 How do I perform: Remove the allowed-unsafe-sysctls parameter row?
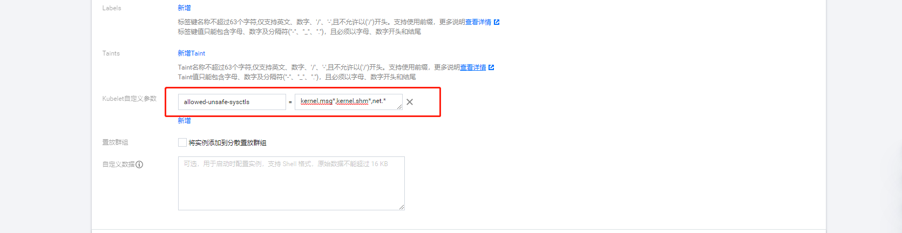(x=410, y=102)
